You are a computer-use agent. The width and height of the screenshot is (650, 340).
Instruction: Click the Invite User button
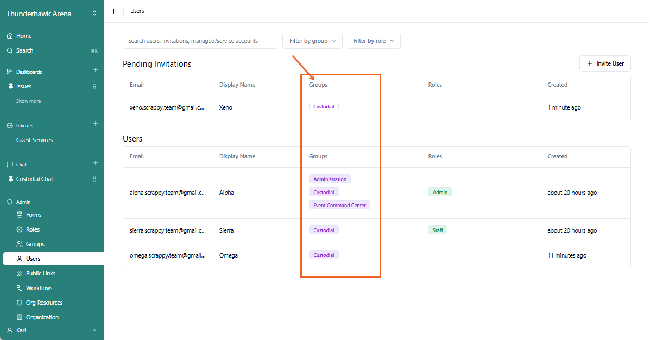[605, 63]
